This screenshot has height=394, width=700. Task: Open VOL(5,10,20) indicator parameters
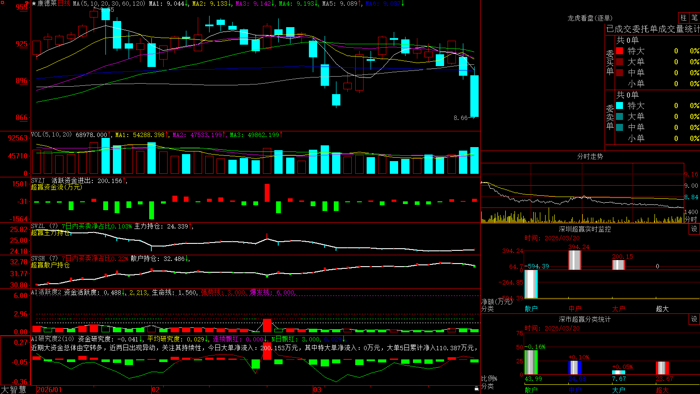click(x=51, y=135)
